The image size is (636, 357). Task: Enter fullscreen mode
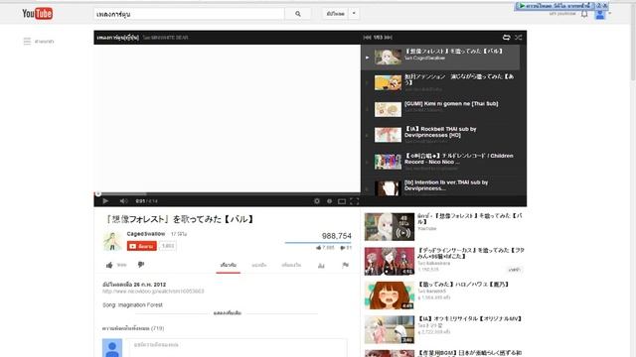355,201
